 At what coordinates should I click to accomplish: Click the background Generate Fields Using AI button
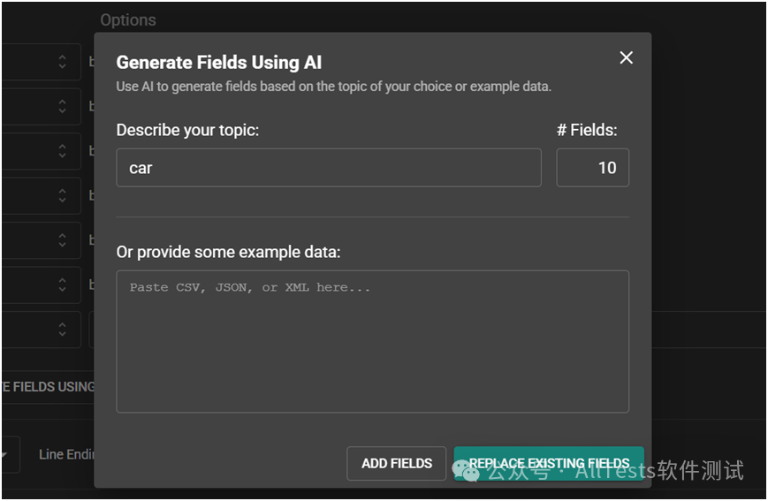(48, 387)
